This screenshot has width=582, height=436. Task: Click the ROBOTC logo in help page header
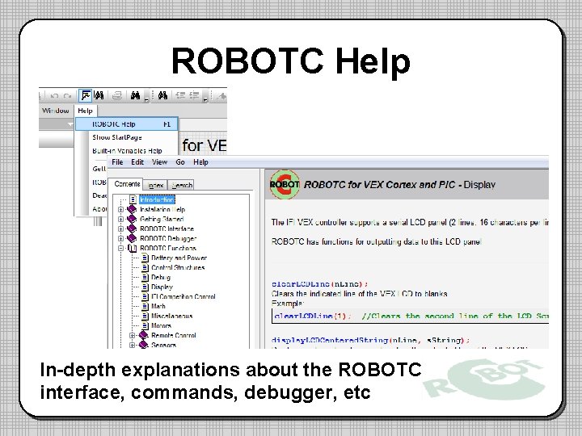(x=285, y=184)
